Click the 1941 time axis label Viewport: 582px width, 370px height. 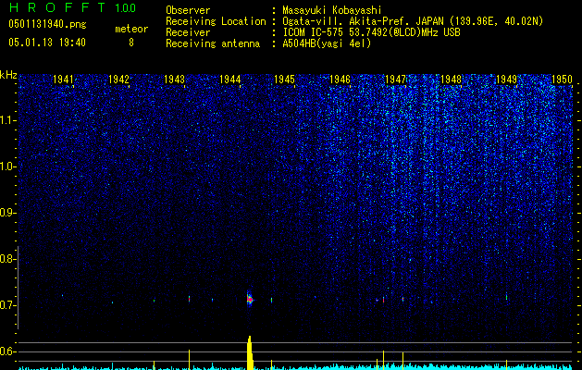[x=63, y=79]
